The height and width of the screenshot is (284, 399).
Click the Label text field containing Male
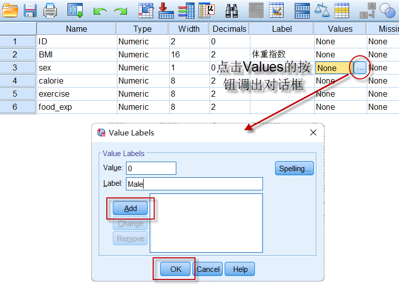[194, 184]
